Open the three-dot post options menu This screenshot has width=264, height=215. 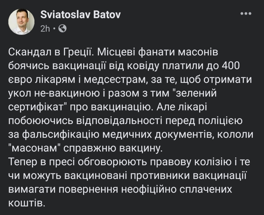tap(245, 14)
